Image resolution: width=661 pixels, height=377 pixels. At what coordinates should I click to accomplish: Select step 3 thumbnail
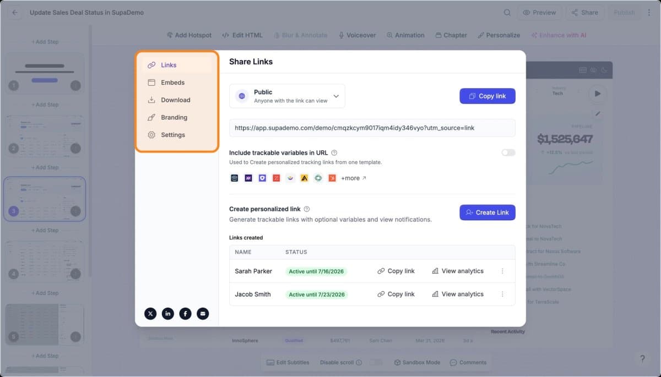pyautogui.click(x=45, y=199)
